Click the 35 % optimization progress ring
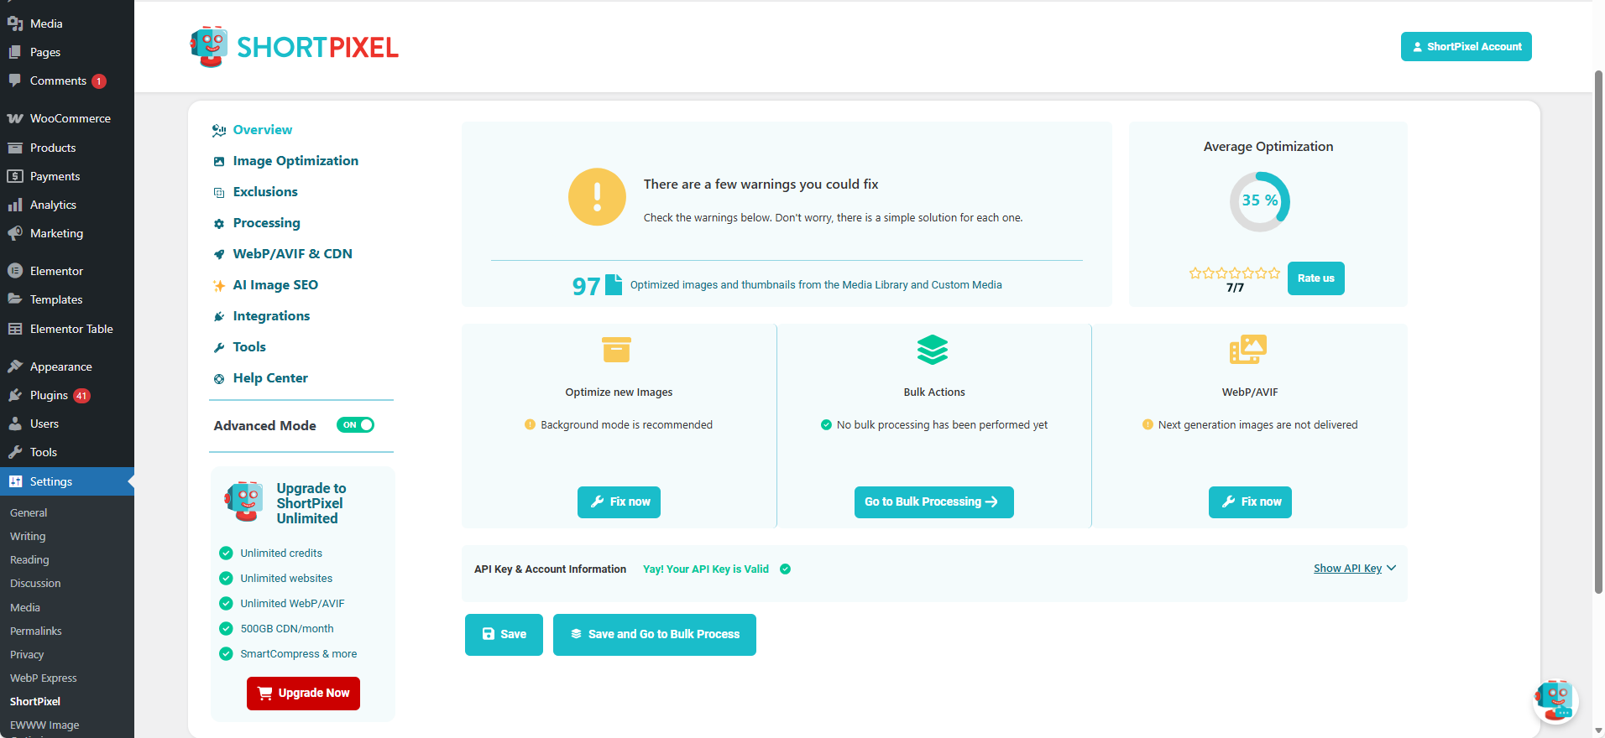This screenshot has width=1605, height=738. [1259, 201]
